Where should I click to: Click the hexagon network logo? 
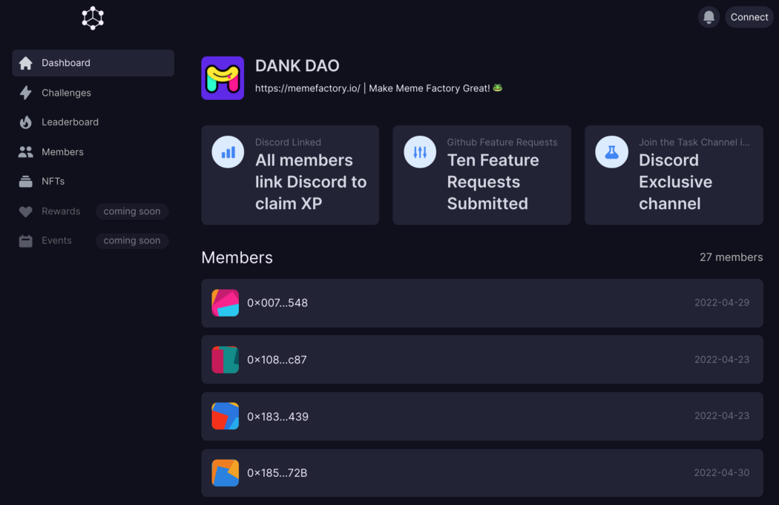93,18
